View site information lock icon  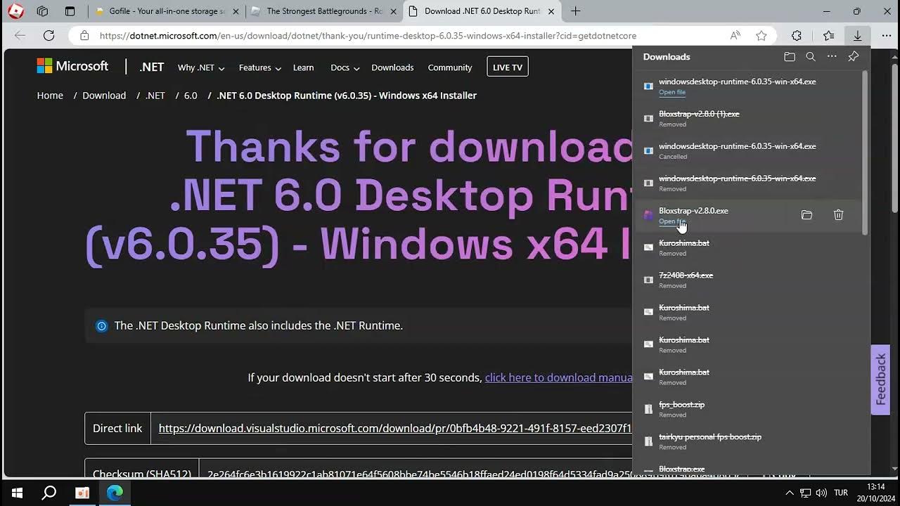pyautogui.click(x=84, y=36)
